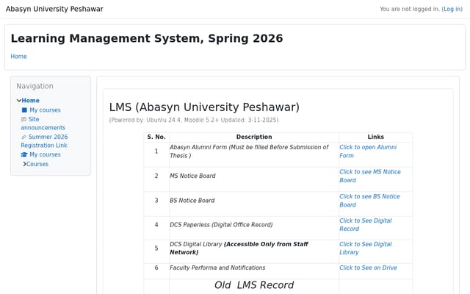Viewport: 470px width, 294px height.
Task: Click the Summer 2026 Registration link icon
Action: [23, 137]
